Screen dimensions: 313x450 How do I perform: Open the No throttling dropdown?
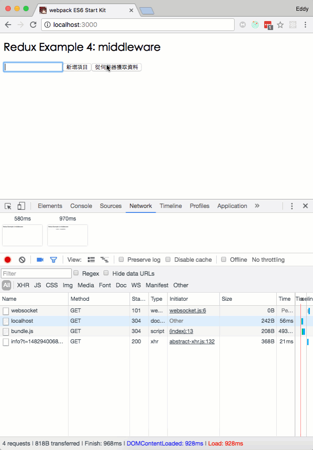pos(268,260)
